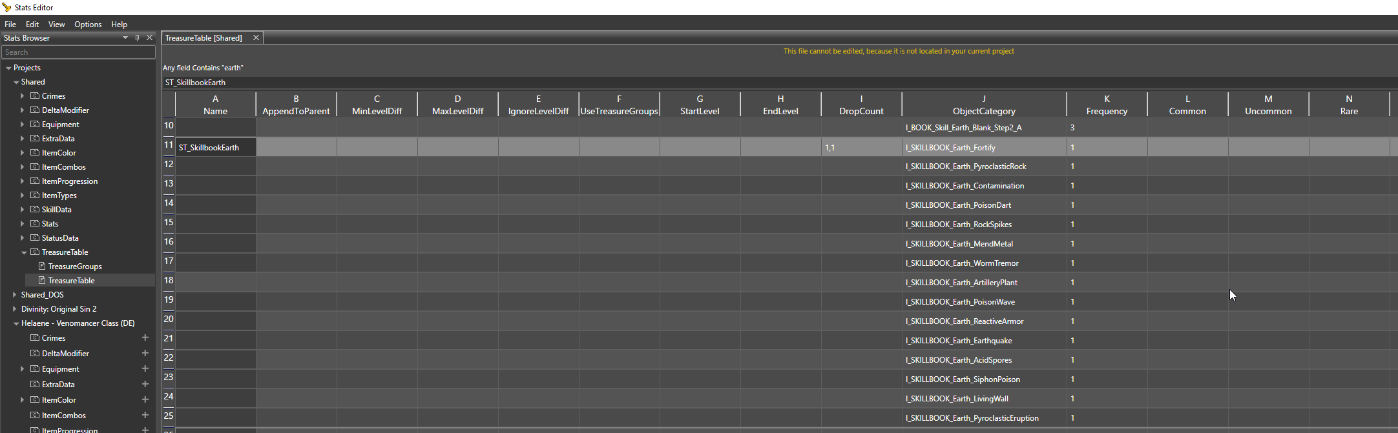Expand the Shared_DOS project
Screen dimensions: 1398x433
click(15, 295)
